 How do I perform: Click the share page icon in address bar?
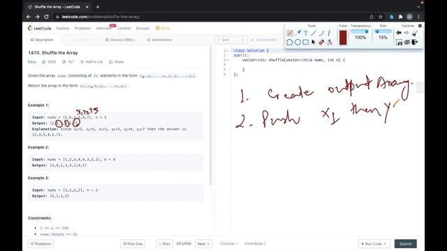(372, 17)
